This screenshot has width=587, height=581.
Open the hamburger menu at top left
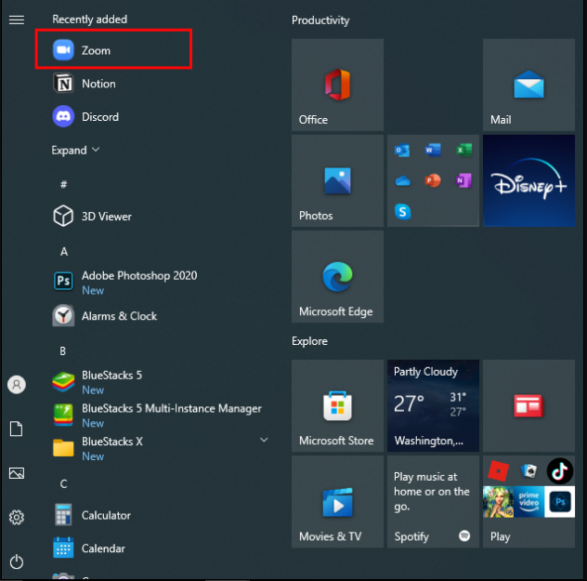pos(17,20)
